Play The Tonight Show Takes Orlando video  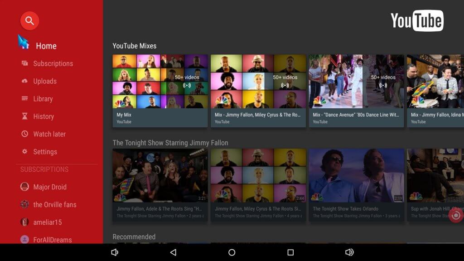click(x=356, y=175)
